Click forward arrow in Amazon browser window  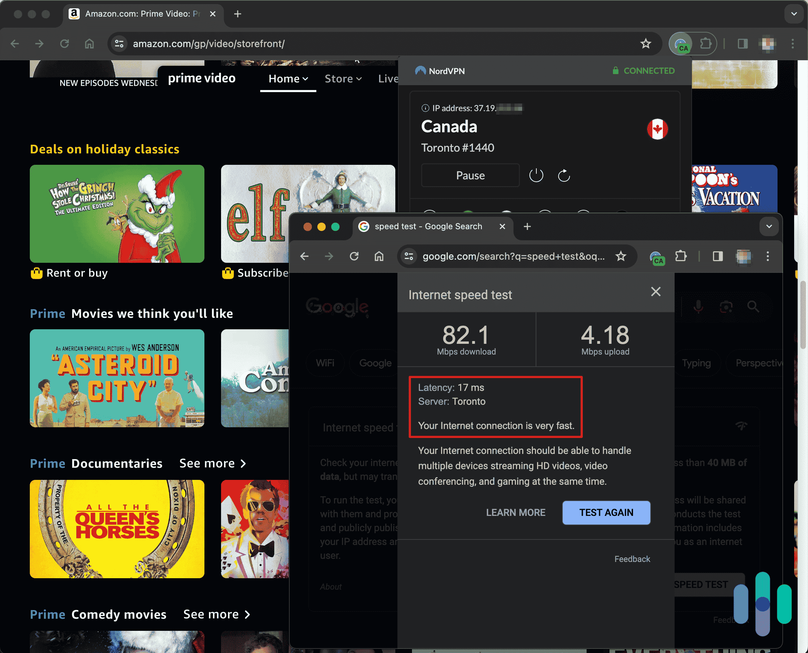(39, 44)
